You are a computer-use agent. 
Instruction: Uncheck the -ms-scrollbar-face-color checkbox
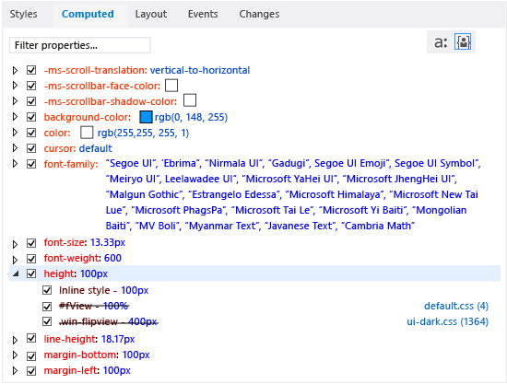tap(31, 86)
